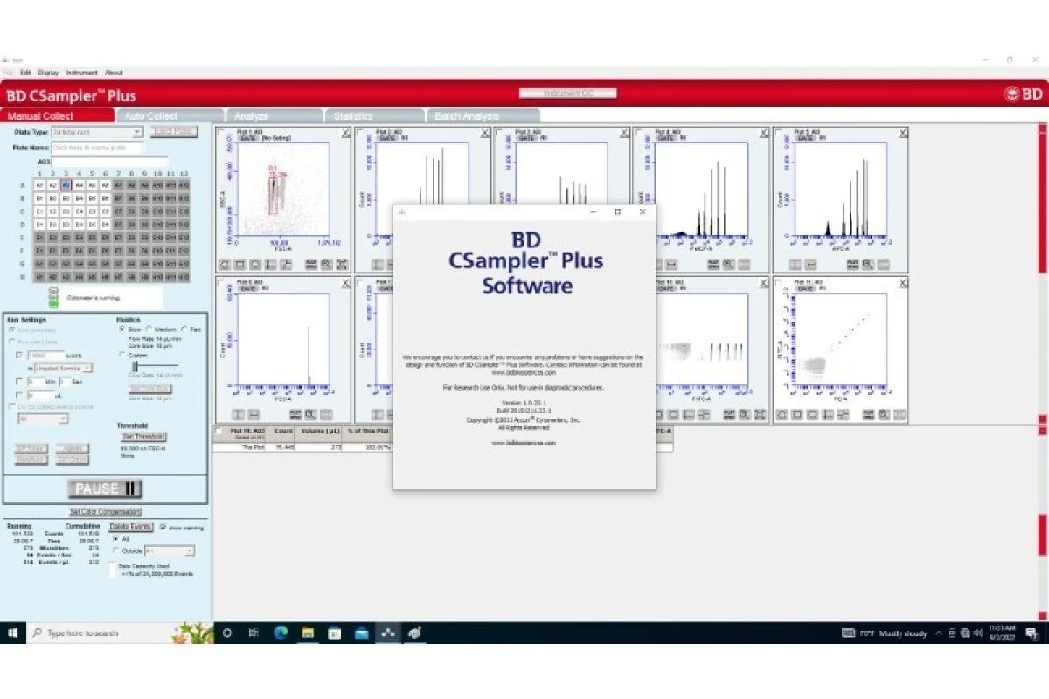Screen dimensions: 1049x699
Task: Toggle the show warning checkbox
Action: (x=163, y=528)
